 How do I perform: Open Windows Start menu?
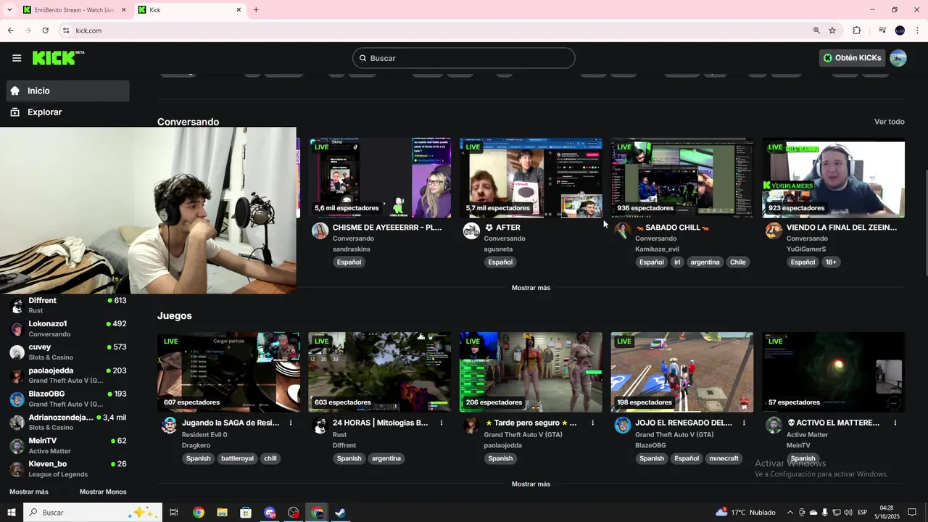click(11, 513)
